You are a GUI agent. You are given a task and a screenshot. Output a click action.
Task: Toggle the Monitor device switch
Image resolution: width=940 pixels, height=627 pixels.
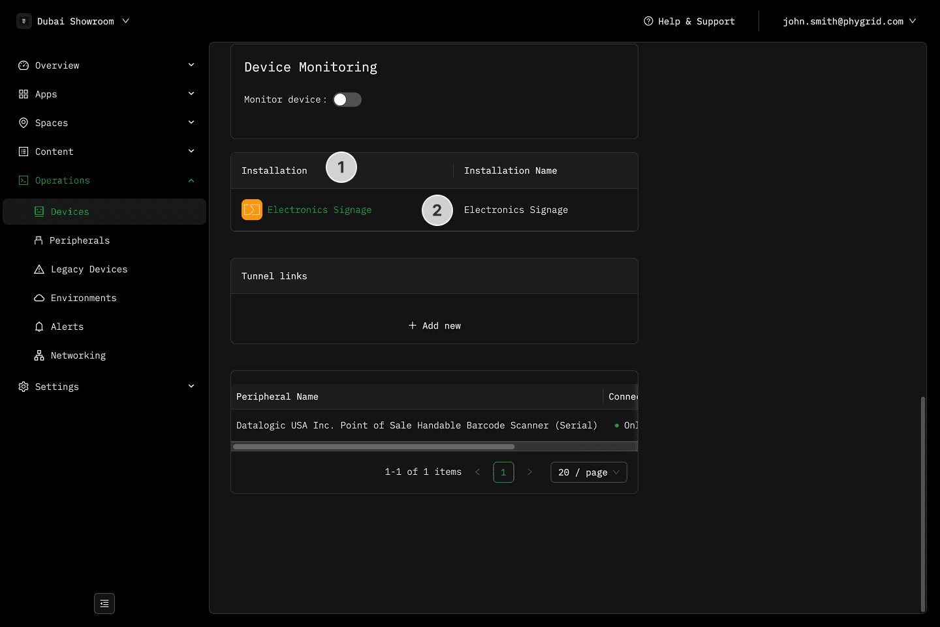click(x=347, y=99)
